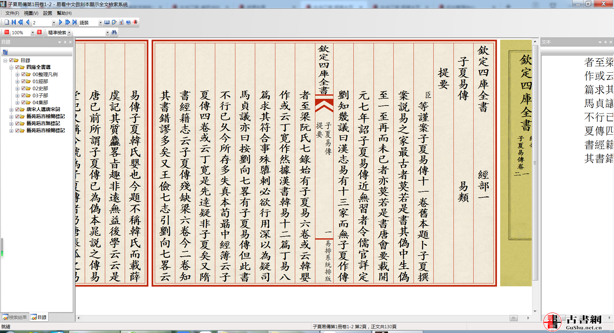Select the 02史部 tree item
The image size is (614, 333).
pos(40,88)
